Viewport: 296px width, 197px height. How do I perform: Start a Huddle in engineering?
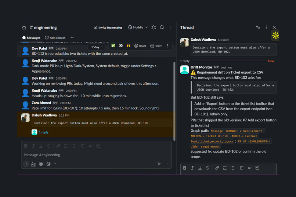click(x=136, y=28)
